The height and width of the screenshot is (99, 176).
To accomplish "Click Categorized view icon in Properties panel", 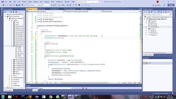I will point(144,63).
